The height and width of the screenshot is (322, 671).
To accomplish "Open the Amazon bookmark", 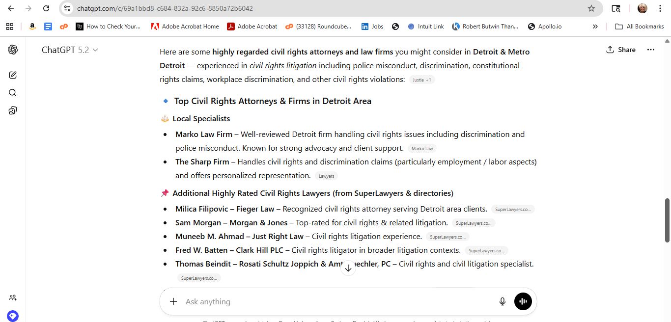I will pyautogui.click(x=32, y=27).
